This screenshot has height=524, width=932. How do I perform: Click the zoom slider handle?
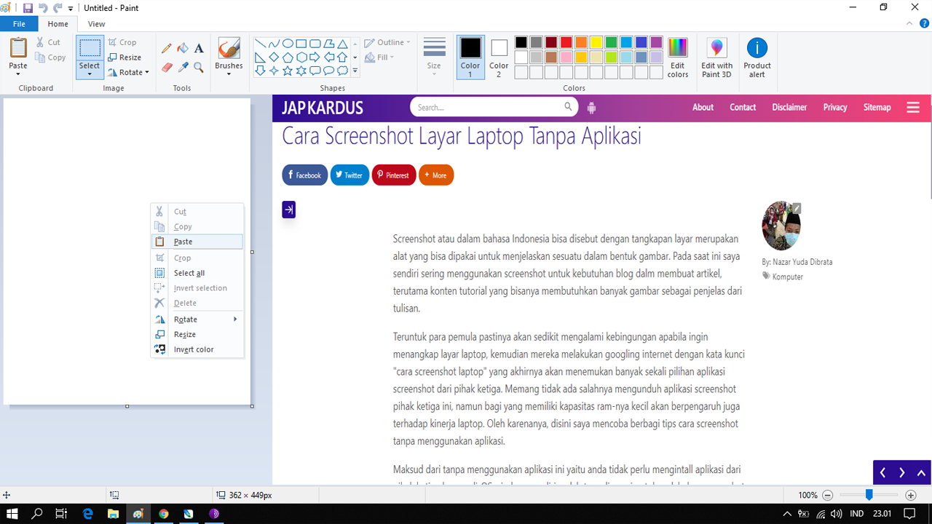tap(869, 495)
